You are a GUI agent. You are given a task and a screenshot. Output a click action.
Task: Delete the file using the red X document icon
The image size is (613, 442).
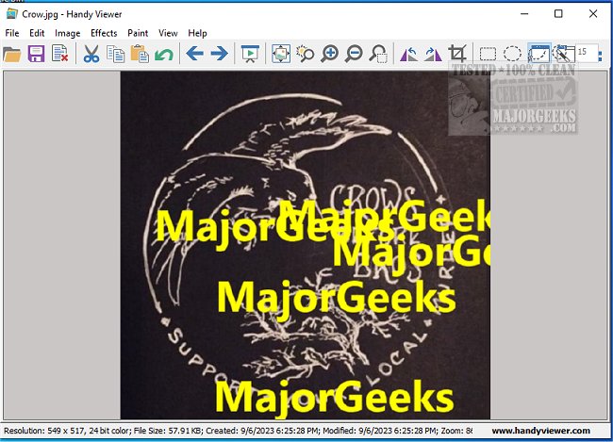[x=60, y=54]
